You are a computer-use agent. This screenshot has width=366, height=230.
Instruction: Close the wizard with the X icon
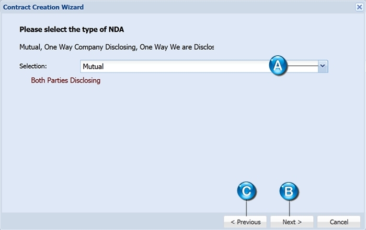[360, 7]
